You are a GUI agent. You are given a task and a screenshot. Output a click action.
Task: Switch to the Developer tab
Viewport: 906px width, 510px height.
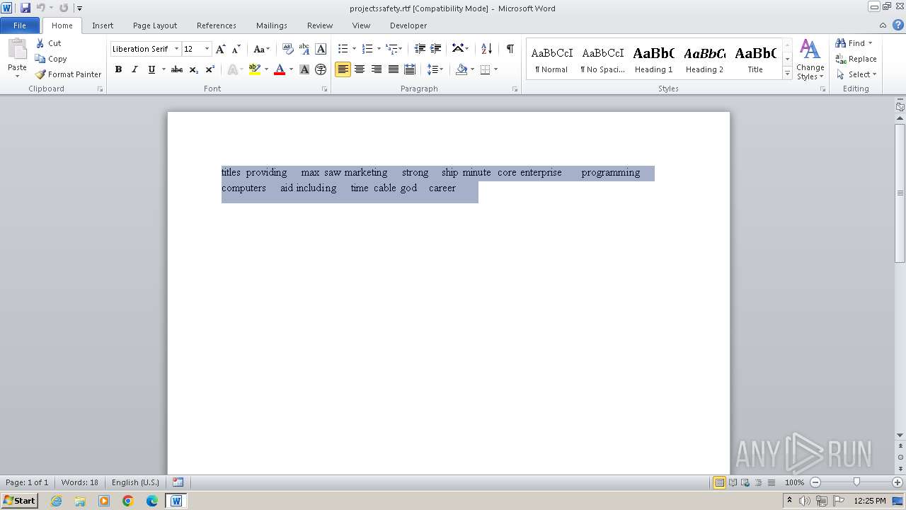(408, 25)
